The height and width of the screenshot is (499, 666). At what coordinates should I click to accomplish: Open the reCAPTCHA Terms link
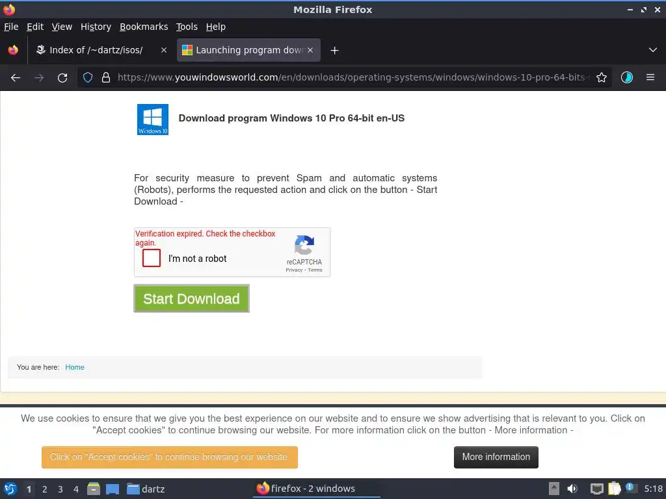click(x=315, y=270)
